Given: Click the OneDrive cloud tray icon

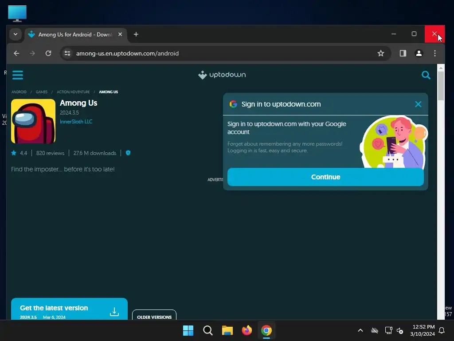Looking at the screenshot, I should click(x=375, y=330).
